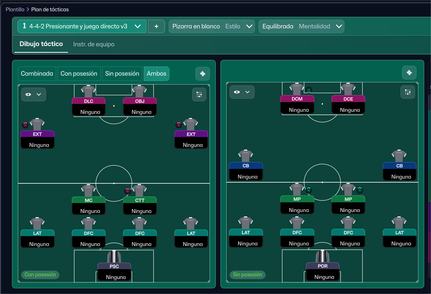Click the plus button to add tactic
This screenshot has height=294, width=431.
tap(156, 26)
